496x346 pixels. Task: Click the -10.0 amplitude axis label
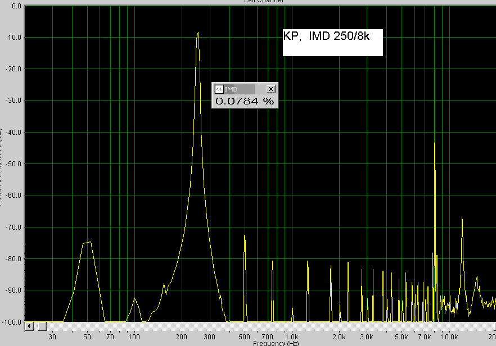pos(13,38)
